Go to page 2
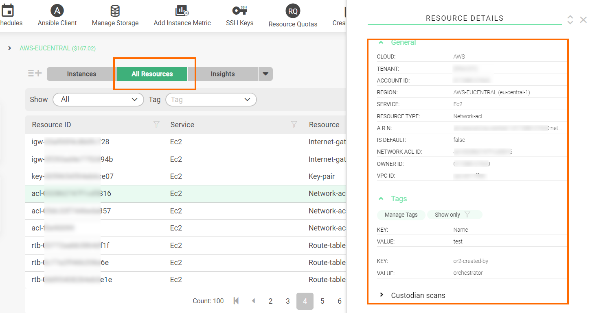The image size is (590, 313). click(x=270, y=301)
